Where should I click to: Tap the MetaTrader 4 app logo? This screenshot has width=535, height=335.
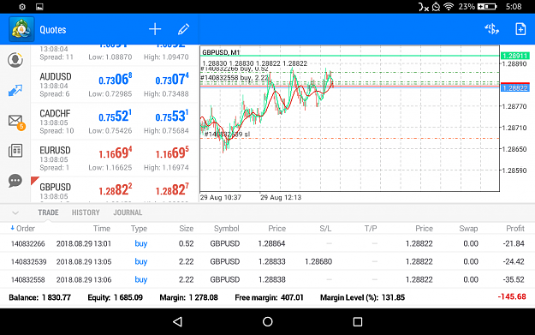tap(21, 29)
